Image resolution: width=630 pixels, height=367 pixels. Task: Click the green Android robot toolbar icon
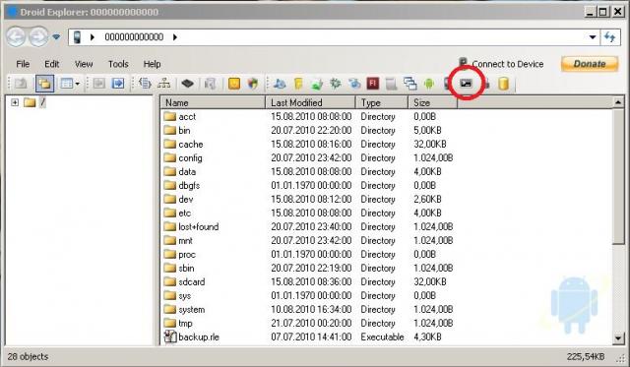pyautogui.click(x=429, y=84)
